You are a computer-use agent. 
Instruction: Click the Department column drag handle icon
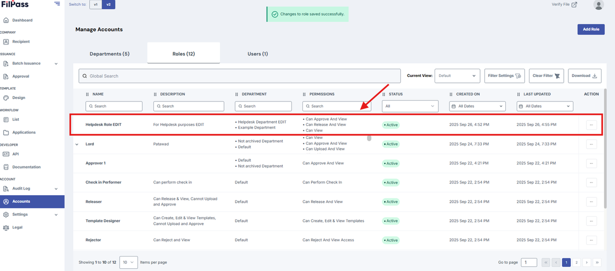pos(237,94)
